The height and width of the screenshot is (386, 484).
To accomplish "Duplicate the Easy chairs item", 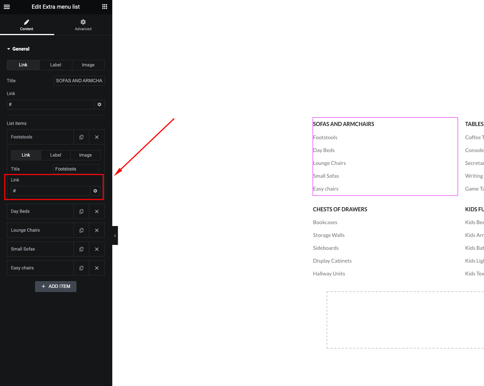I will click(81, 268).
